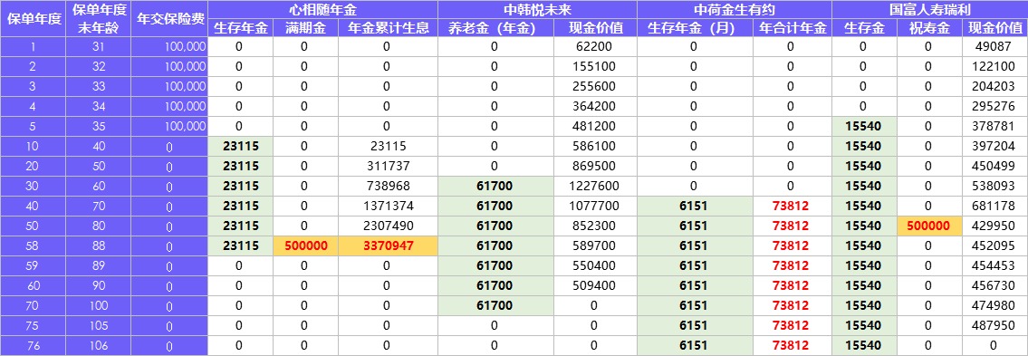Select the 450499 cash value cell
Image resolution: width=1028 pixels, height=356 pixels.
[x=994, y=166]
